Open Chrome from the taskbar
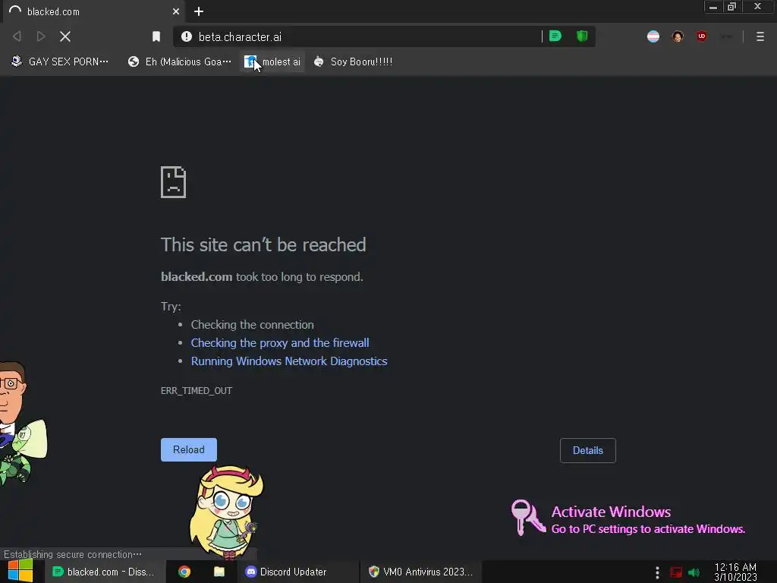 [x=184, y=572]
